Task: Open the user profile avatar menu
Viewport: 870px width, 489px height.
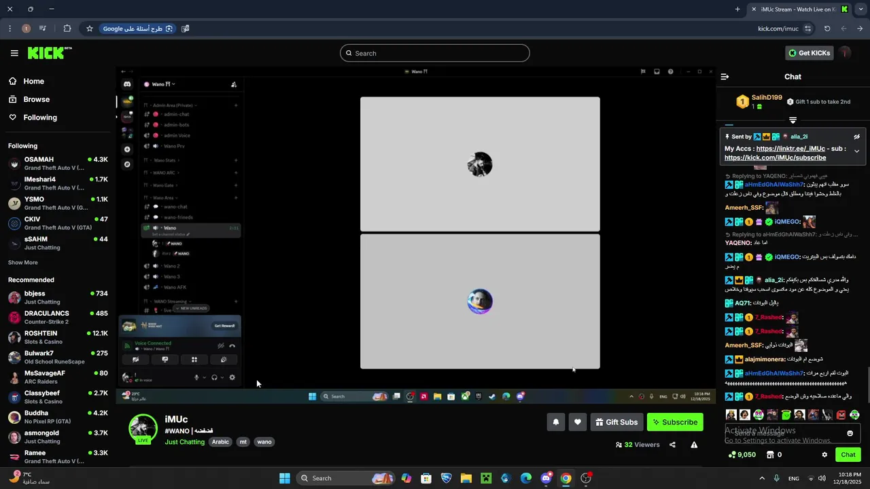Action: [x=845, y=53]
